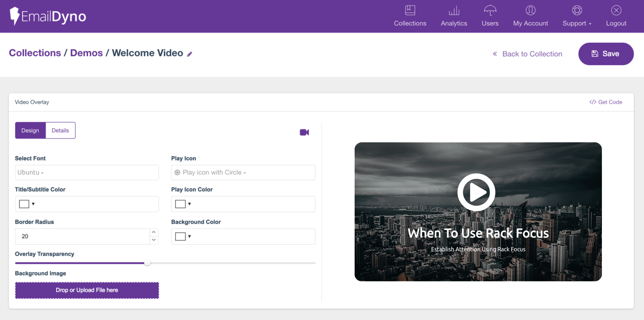Click the purple video camera icon
The width and height of the screenshot is (644, 320).
pyautogui.click(x=304, y=132)
